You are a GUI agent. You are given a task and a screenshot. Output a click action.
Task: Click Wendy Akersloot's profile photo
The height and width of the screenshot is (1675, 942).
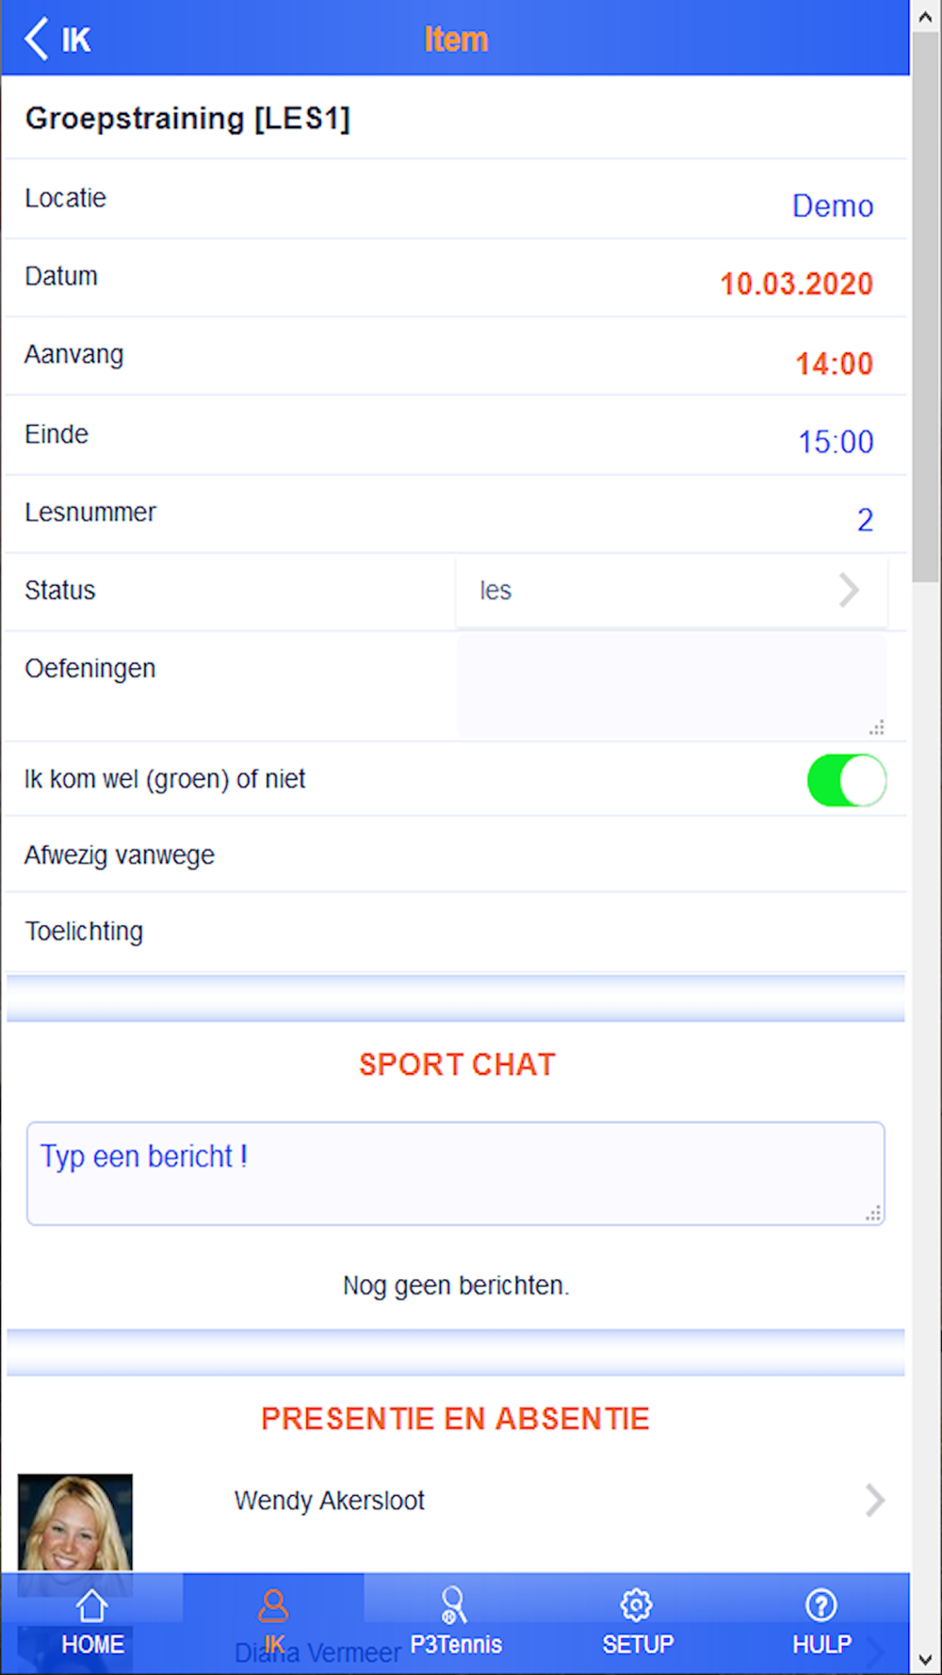75,1523
